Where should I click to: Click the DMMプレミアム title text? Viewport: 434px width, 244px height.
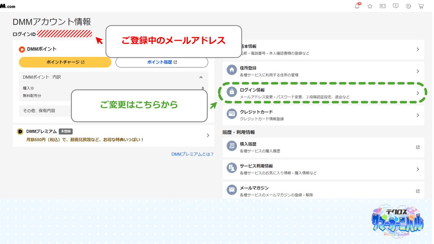pyautogui.click(x=41, y=132)
